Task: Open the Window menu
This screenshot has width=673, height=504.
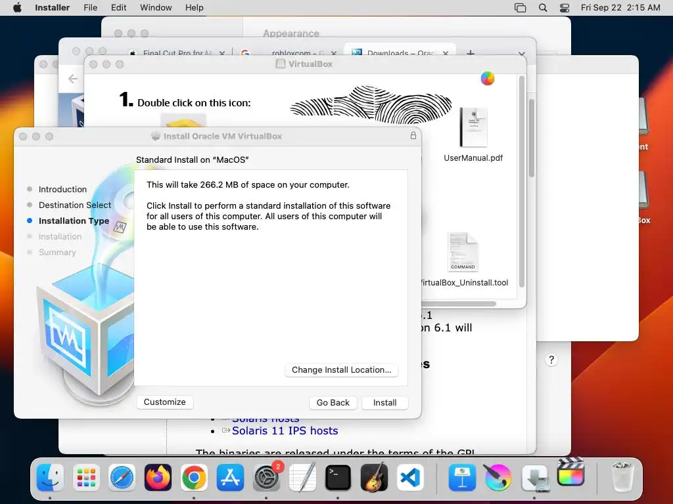Action: pos(156,8)
